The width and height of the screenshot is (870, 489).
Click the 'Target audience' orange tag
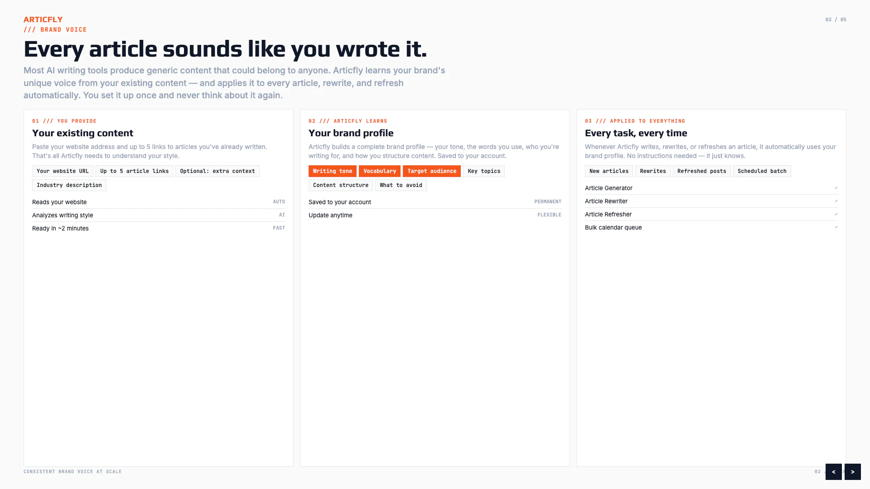pyautogui.click(x=432, y=171)
